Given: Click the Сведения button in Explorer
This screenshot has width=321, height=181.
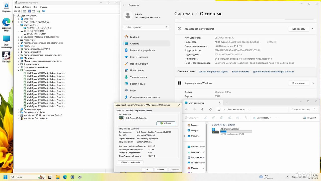Looking at the screenshot, I should (x=309, y=118).
